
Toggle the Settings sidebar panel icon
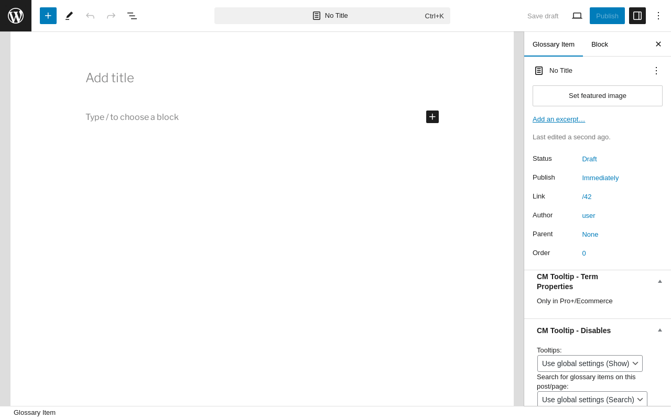coord(637,16)
